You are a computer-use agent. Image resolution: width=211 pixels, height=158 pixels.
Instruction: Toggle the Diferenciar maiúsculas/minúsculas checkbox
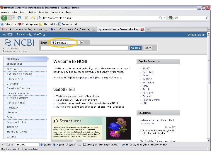pos(84,145)
